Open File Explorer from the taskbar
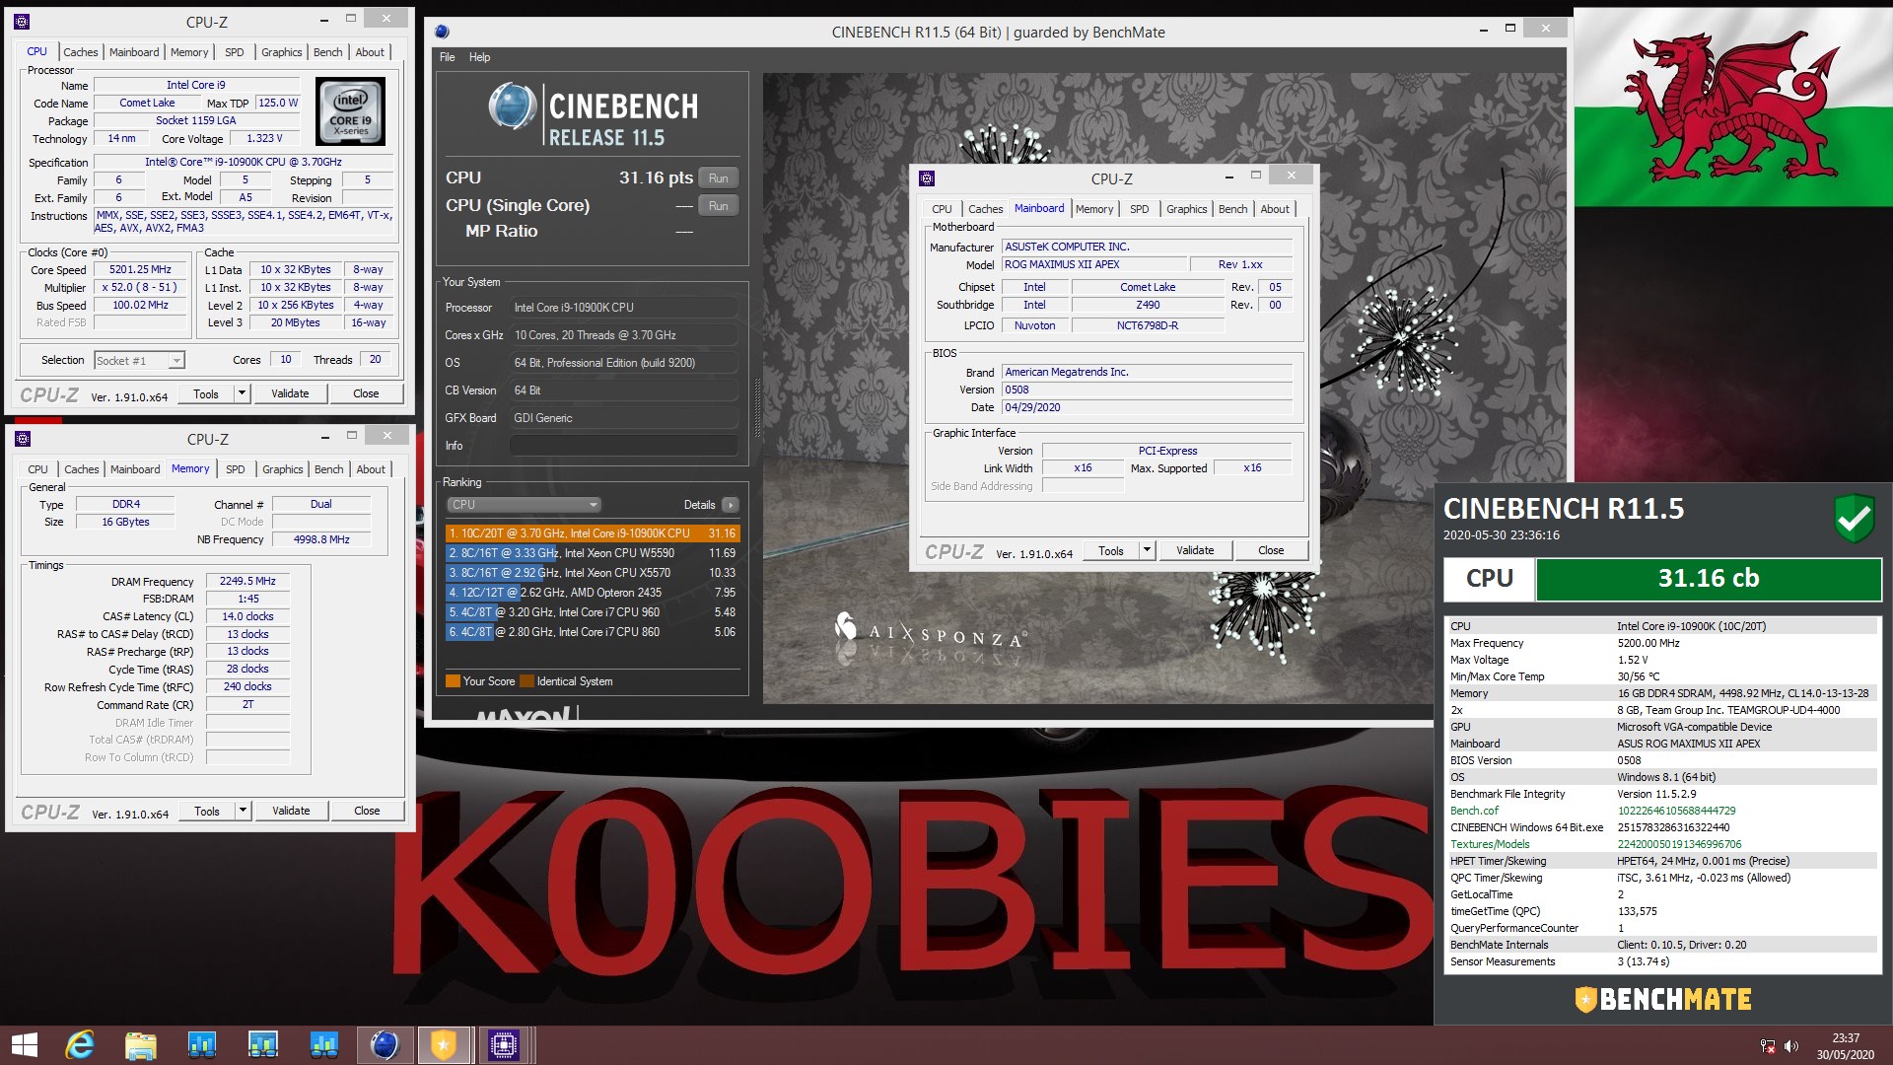Screen dimensions: 1893x1065 point(140,1044)
